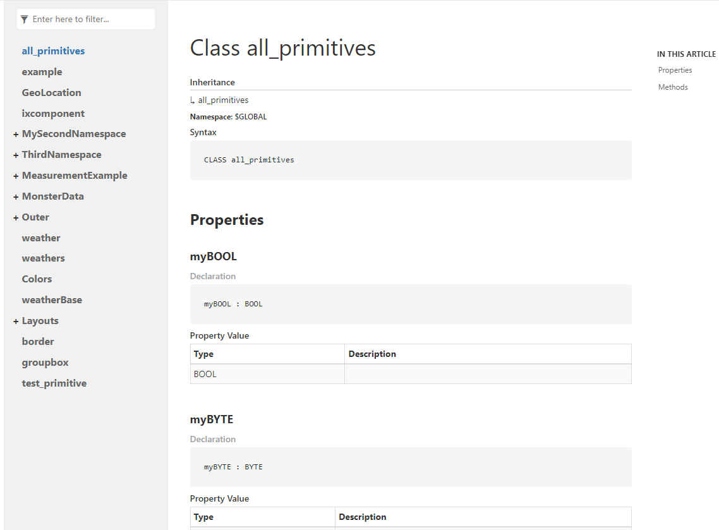Viewport: 719px width, 530px height.
Task: Expand the MonsterData tree node
Action: tap(15, 196)
